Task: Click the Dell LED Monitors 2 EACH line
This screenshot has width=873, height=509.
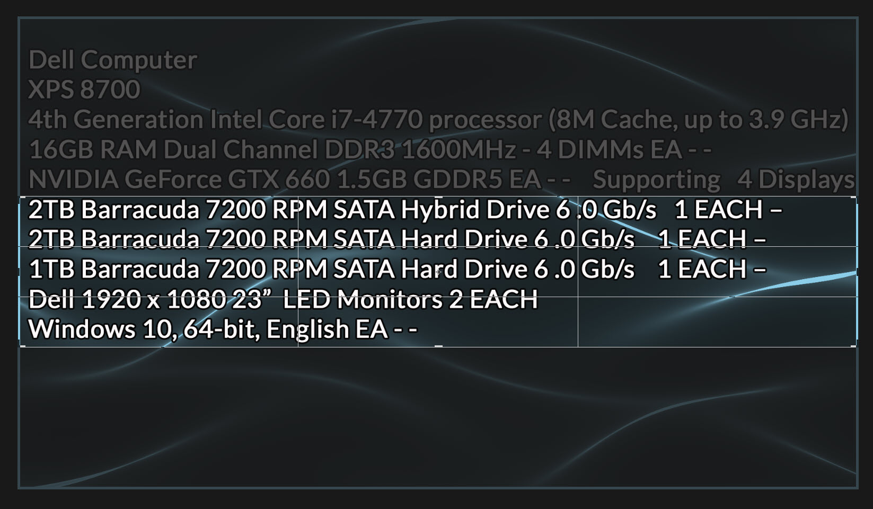Action: tap(283, 299)
